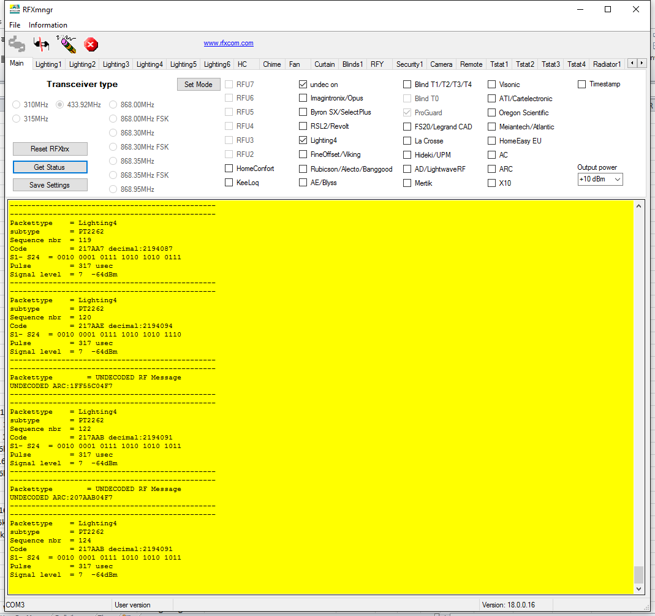Select the 868.00MHz radio button

pyautogui.click(x=113, y=104)
